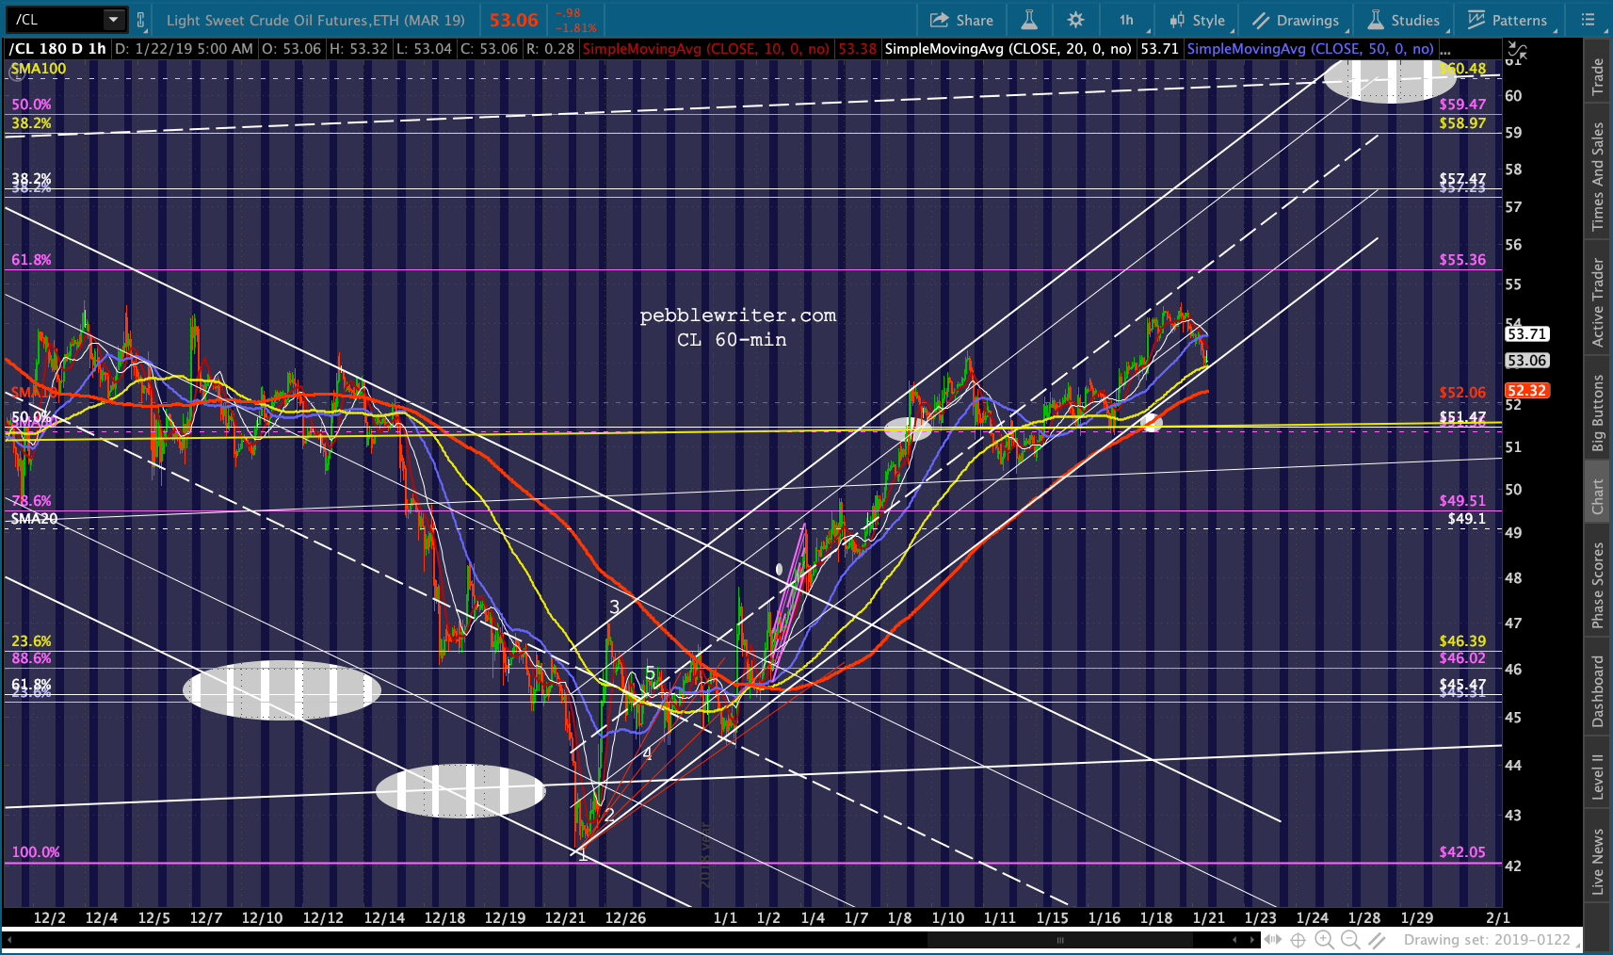The height and width of the screenshot is (955, 1613).
Task: Click the Share button
Action: click(x=961, y=20)
